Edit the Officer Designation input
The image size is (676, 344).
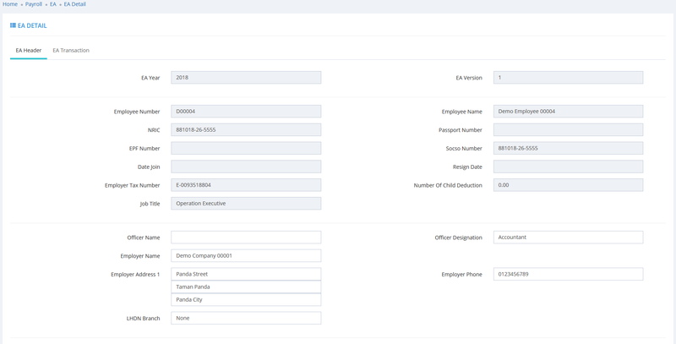coord(568,238)
